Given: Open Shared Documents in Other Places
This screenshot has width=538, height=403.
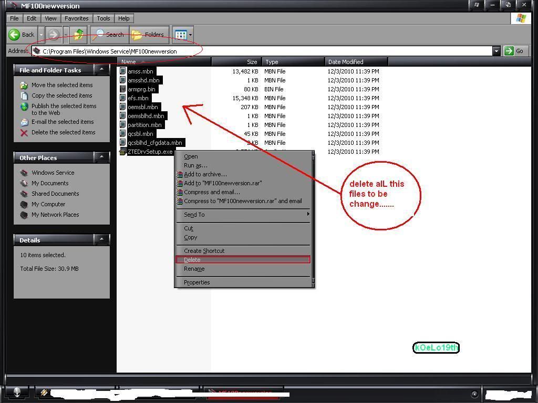Looking at the screenshot, I should pos(55,194).
